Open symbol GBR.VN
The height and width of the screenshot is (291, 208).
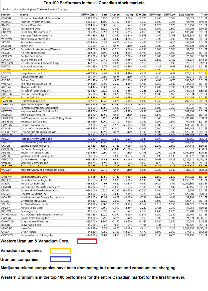(6, 32)
